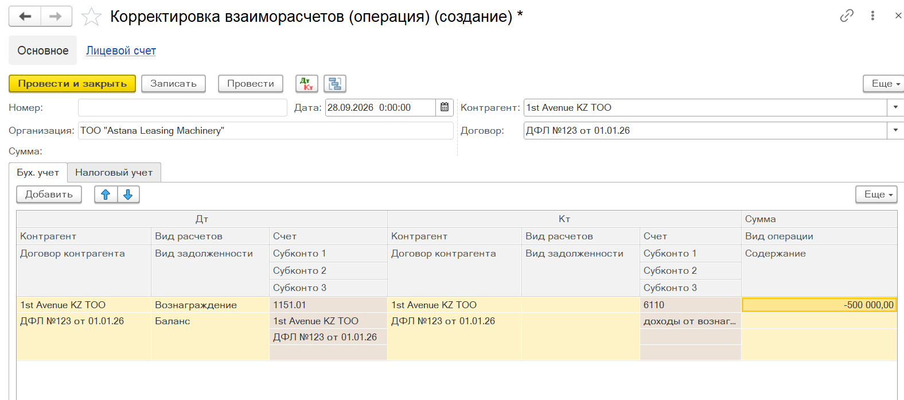Click the Контрагент field with 1st Avenue KZ TOO
The image size is (904, 400).
click(706, 107)
